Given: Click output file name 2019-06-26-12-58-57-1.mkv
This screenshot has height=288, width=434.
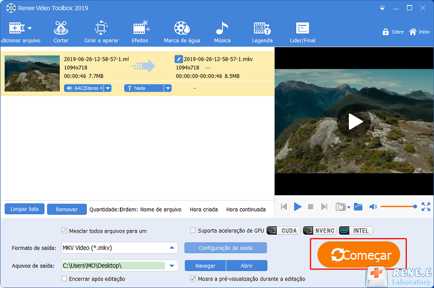Looking at the screenshot, I should [x=219, y=59].
